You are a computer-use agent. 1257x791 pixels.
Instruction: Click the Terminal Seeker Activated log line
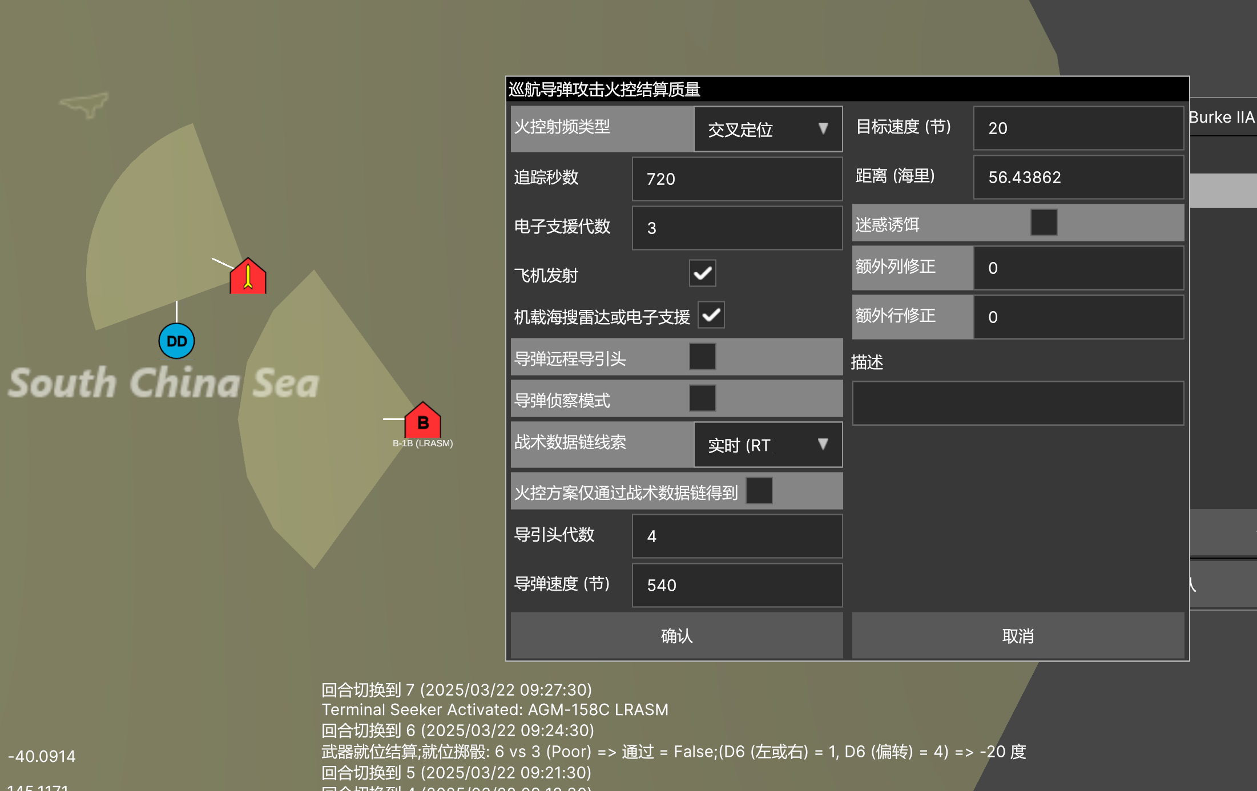coord(495,710)
